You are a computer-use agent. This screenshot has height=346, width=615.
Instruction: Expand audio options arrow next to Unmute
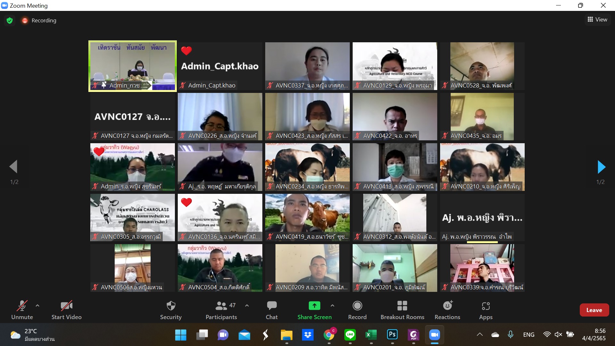click(x=37, y=306)
